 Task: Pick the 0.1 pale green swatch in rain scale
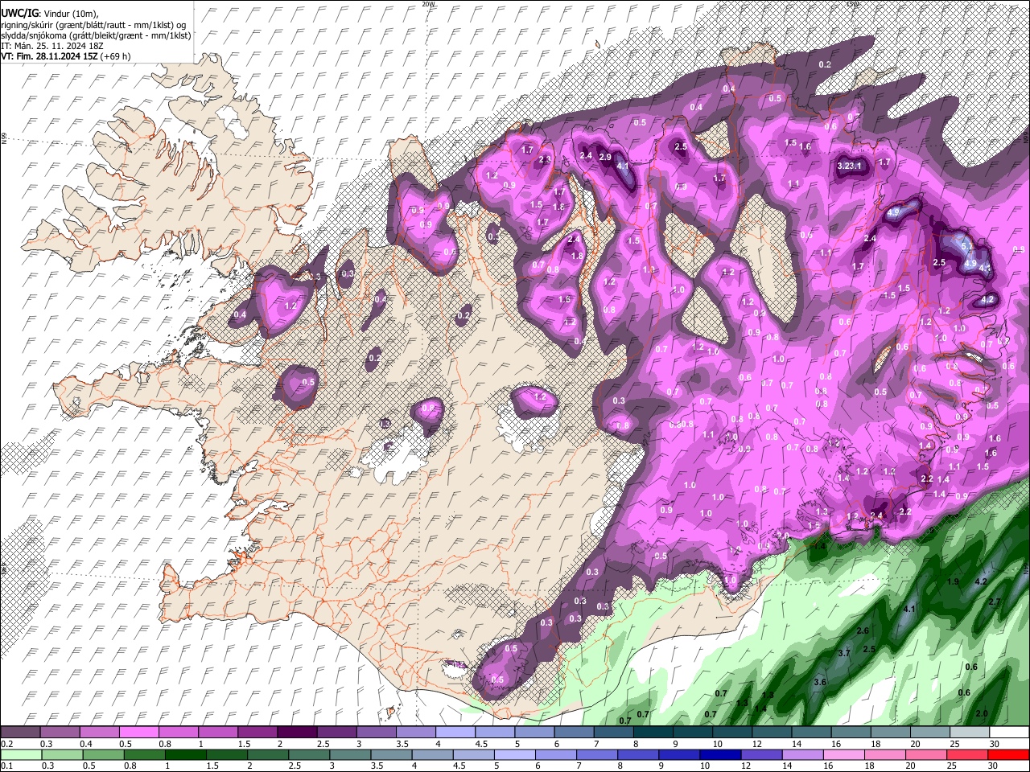tap(21, 754)
